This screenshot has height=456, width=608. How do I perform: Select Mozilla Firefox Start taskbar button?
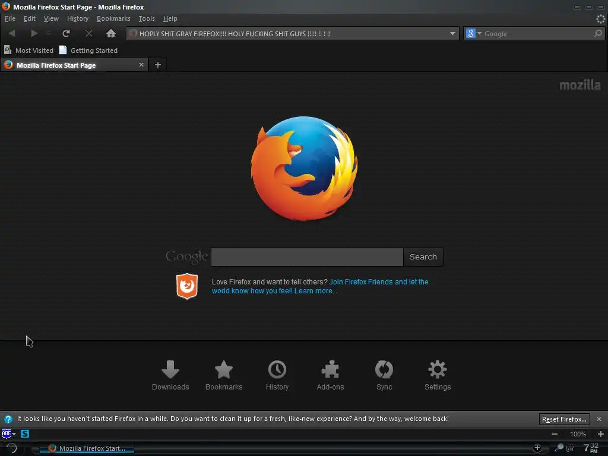point(87,448)
